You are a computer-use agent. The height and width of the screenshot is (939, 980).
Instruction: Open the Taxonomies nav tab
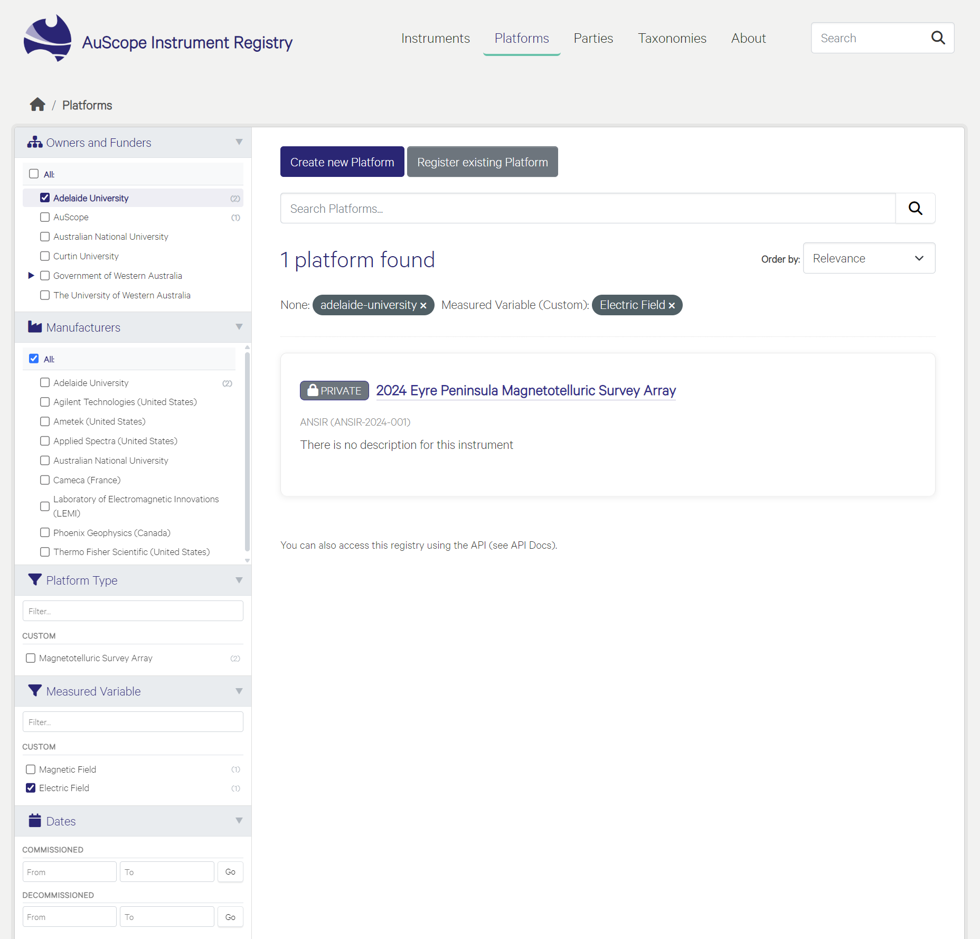coord(672,39)
